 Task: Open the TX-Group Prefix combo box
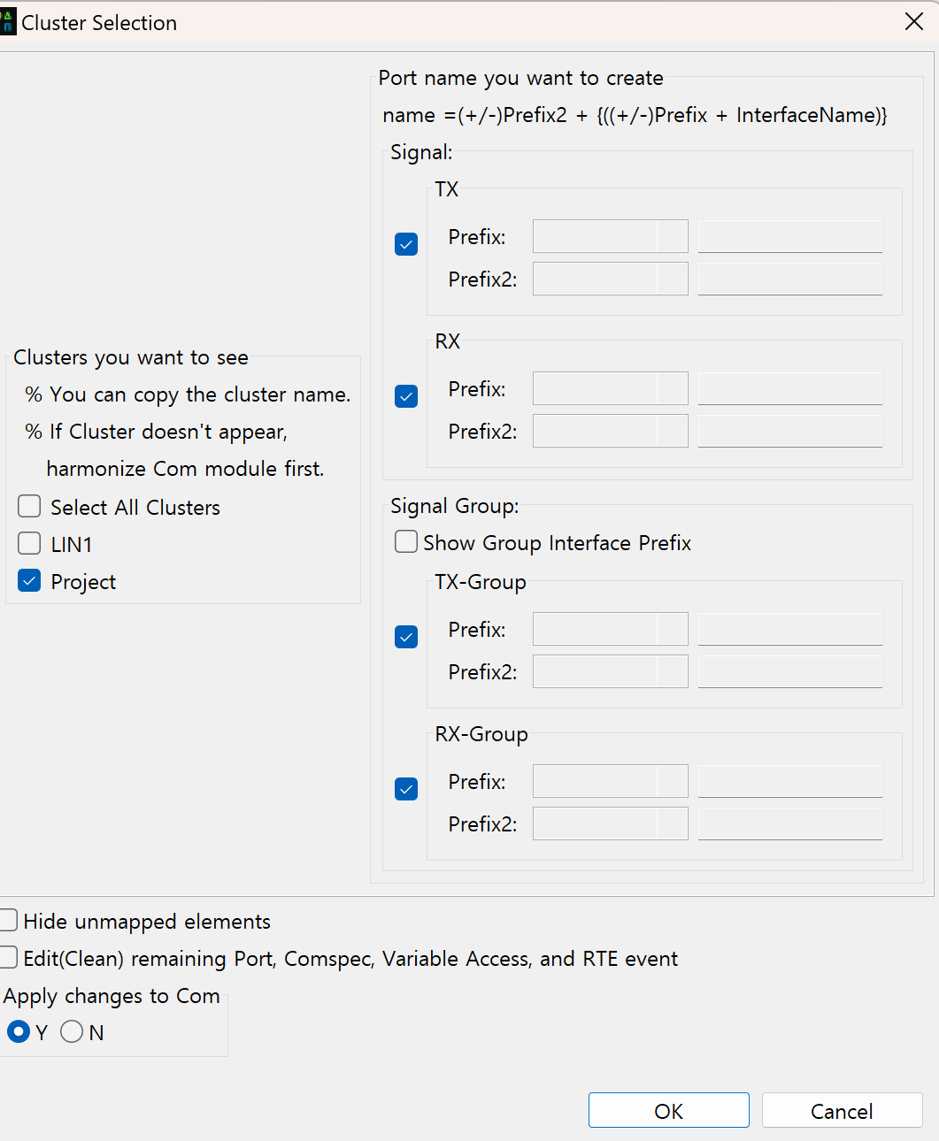[x=610, y=629]
